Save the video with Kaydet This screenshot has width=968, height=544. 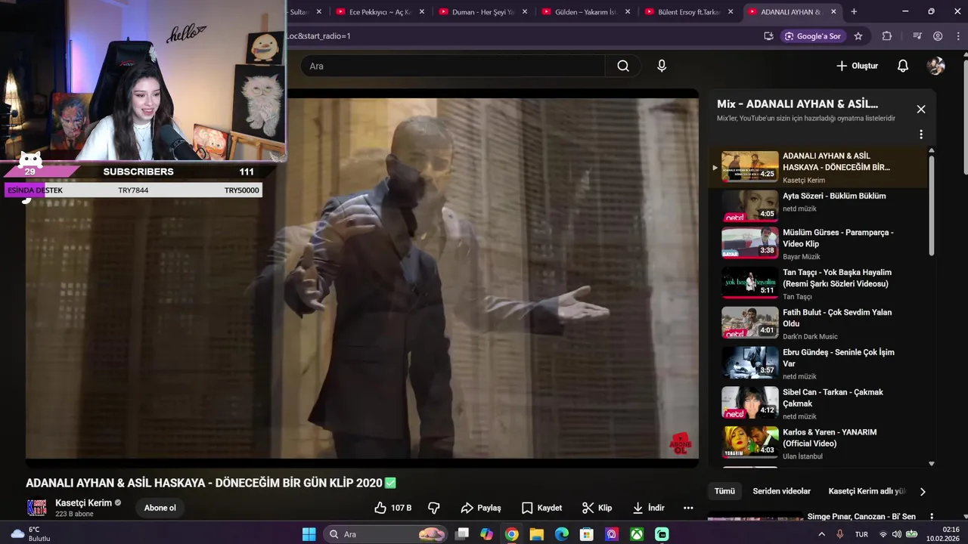pos(541,508)
